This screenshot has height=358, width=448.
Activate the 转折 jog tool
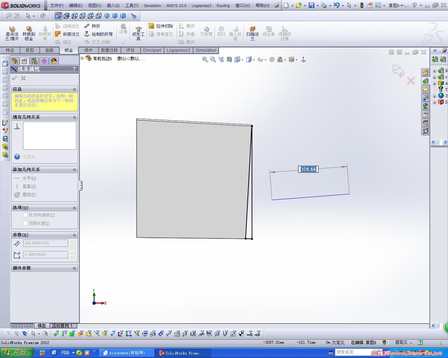pos(92,26)
